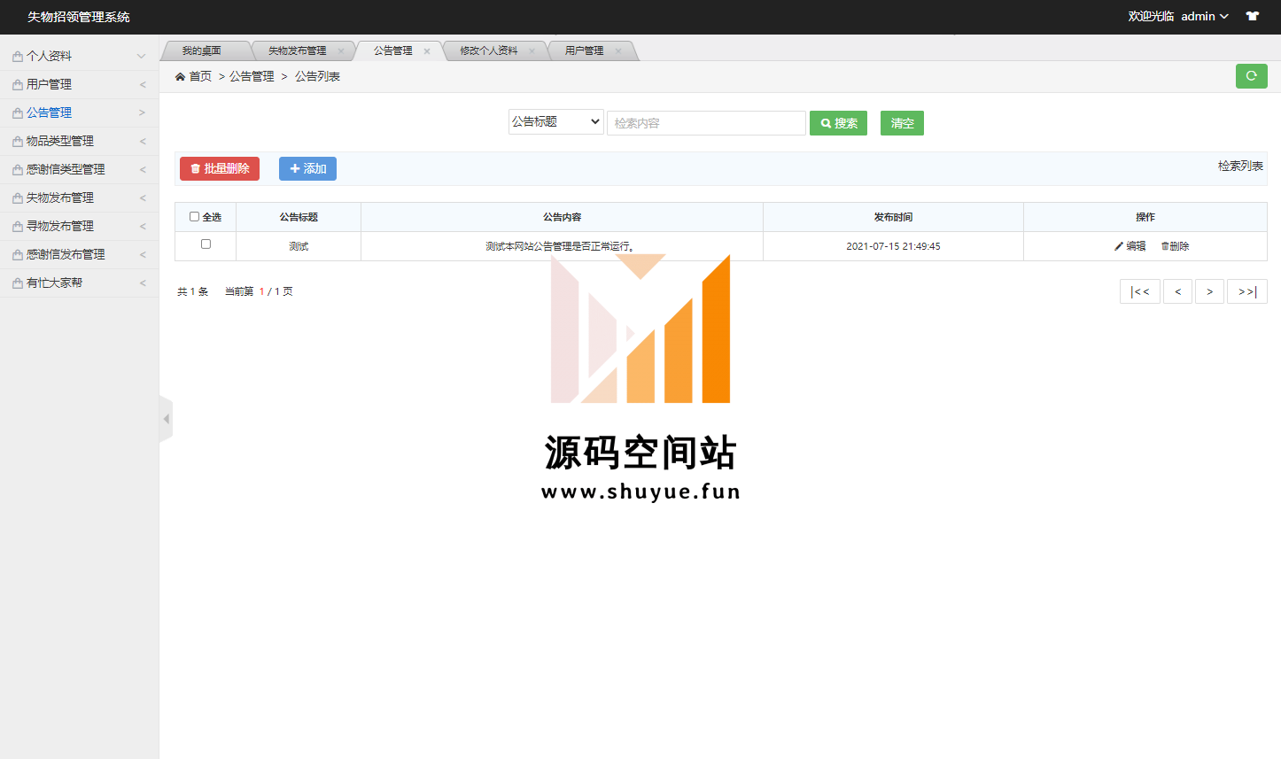
Task: Click the 操作 column header
Action: tap(1145, 217)
